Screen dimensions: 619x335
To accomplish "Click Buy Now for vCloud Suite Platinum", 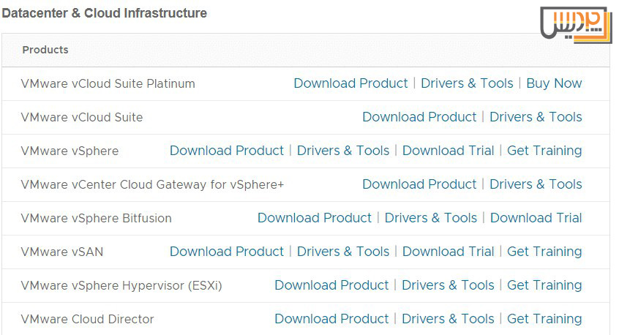I will coord(555,83).
